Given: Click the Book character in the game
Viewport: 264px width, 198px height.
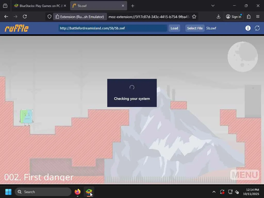Looking at the screenshot, I should [x=27, y=117].
